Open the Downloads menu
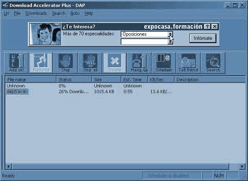Viewport: 248px width, 181px height. [x=36, y=13]
